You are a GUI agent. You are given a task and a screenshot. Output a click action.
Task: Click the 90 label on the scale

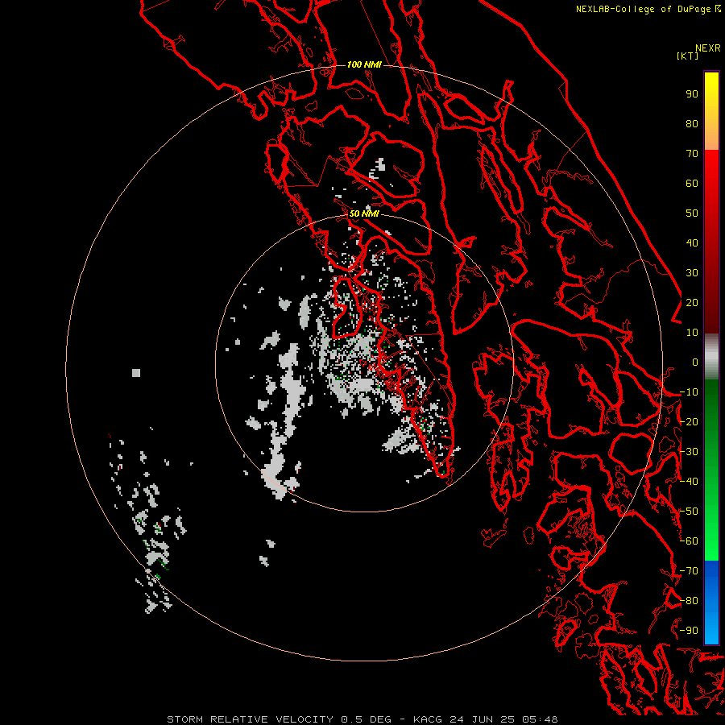point(692,94)
